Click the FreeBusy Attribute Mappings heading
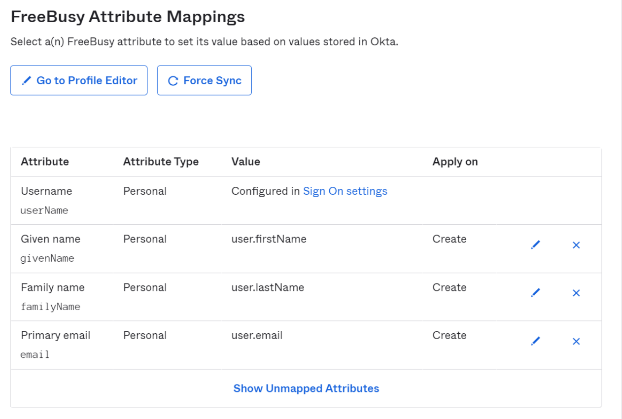This screenshot has height=419, width=622. tap(128, 17)
